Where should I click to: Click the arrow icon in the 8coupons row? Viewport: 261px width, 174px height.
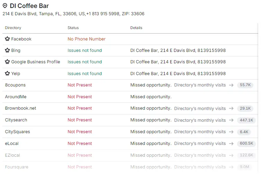pos(231,85)
